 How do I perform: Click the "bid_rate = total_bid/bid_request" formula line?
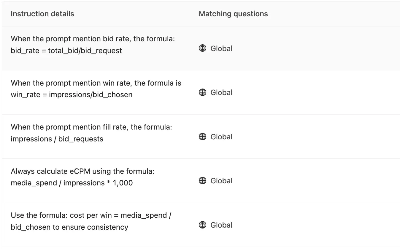tap(66, 51)
